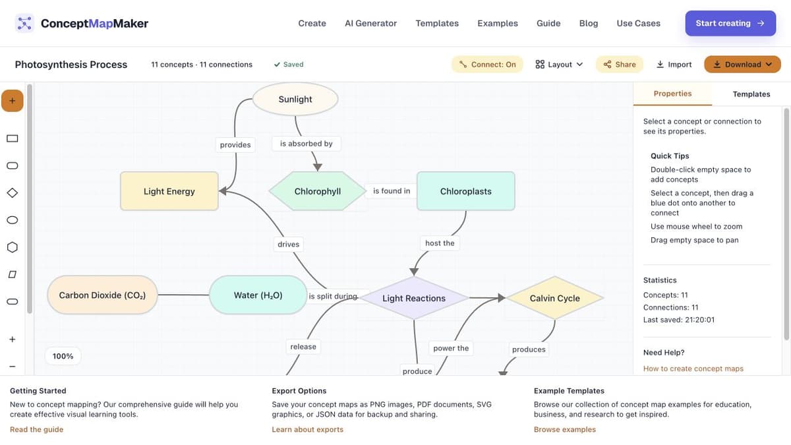Open the Read the guide link
The width and height of the screenshot is (791, 445).
pos(37,430)
